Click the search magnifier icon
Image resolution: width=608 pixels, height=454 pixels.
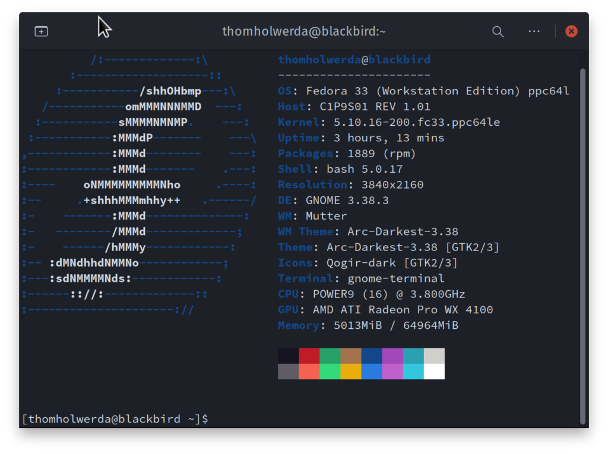click(x=498, y=31)
